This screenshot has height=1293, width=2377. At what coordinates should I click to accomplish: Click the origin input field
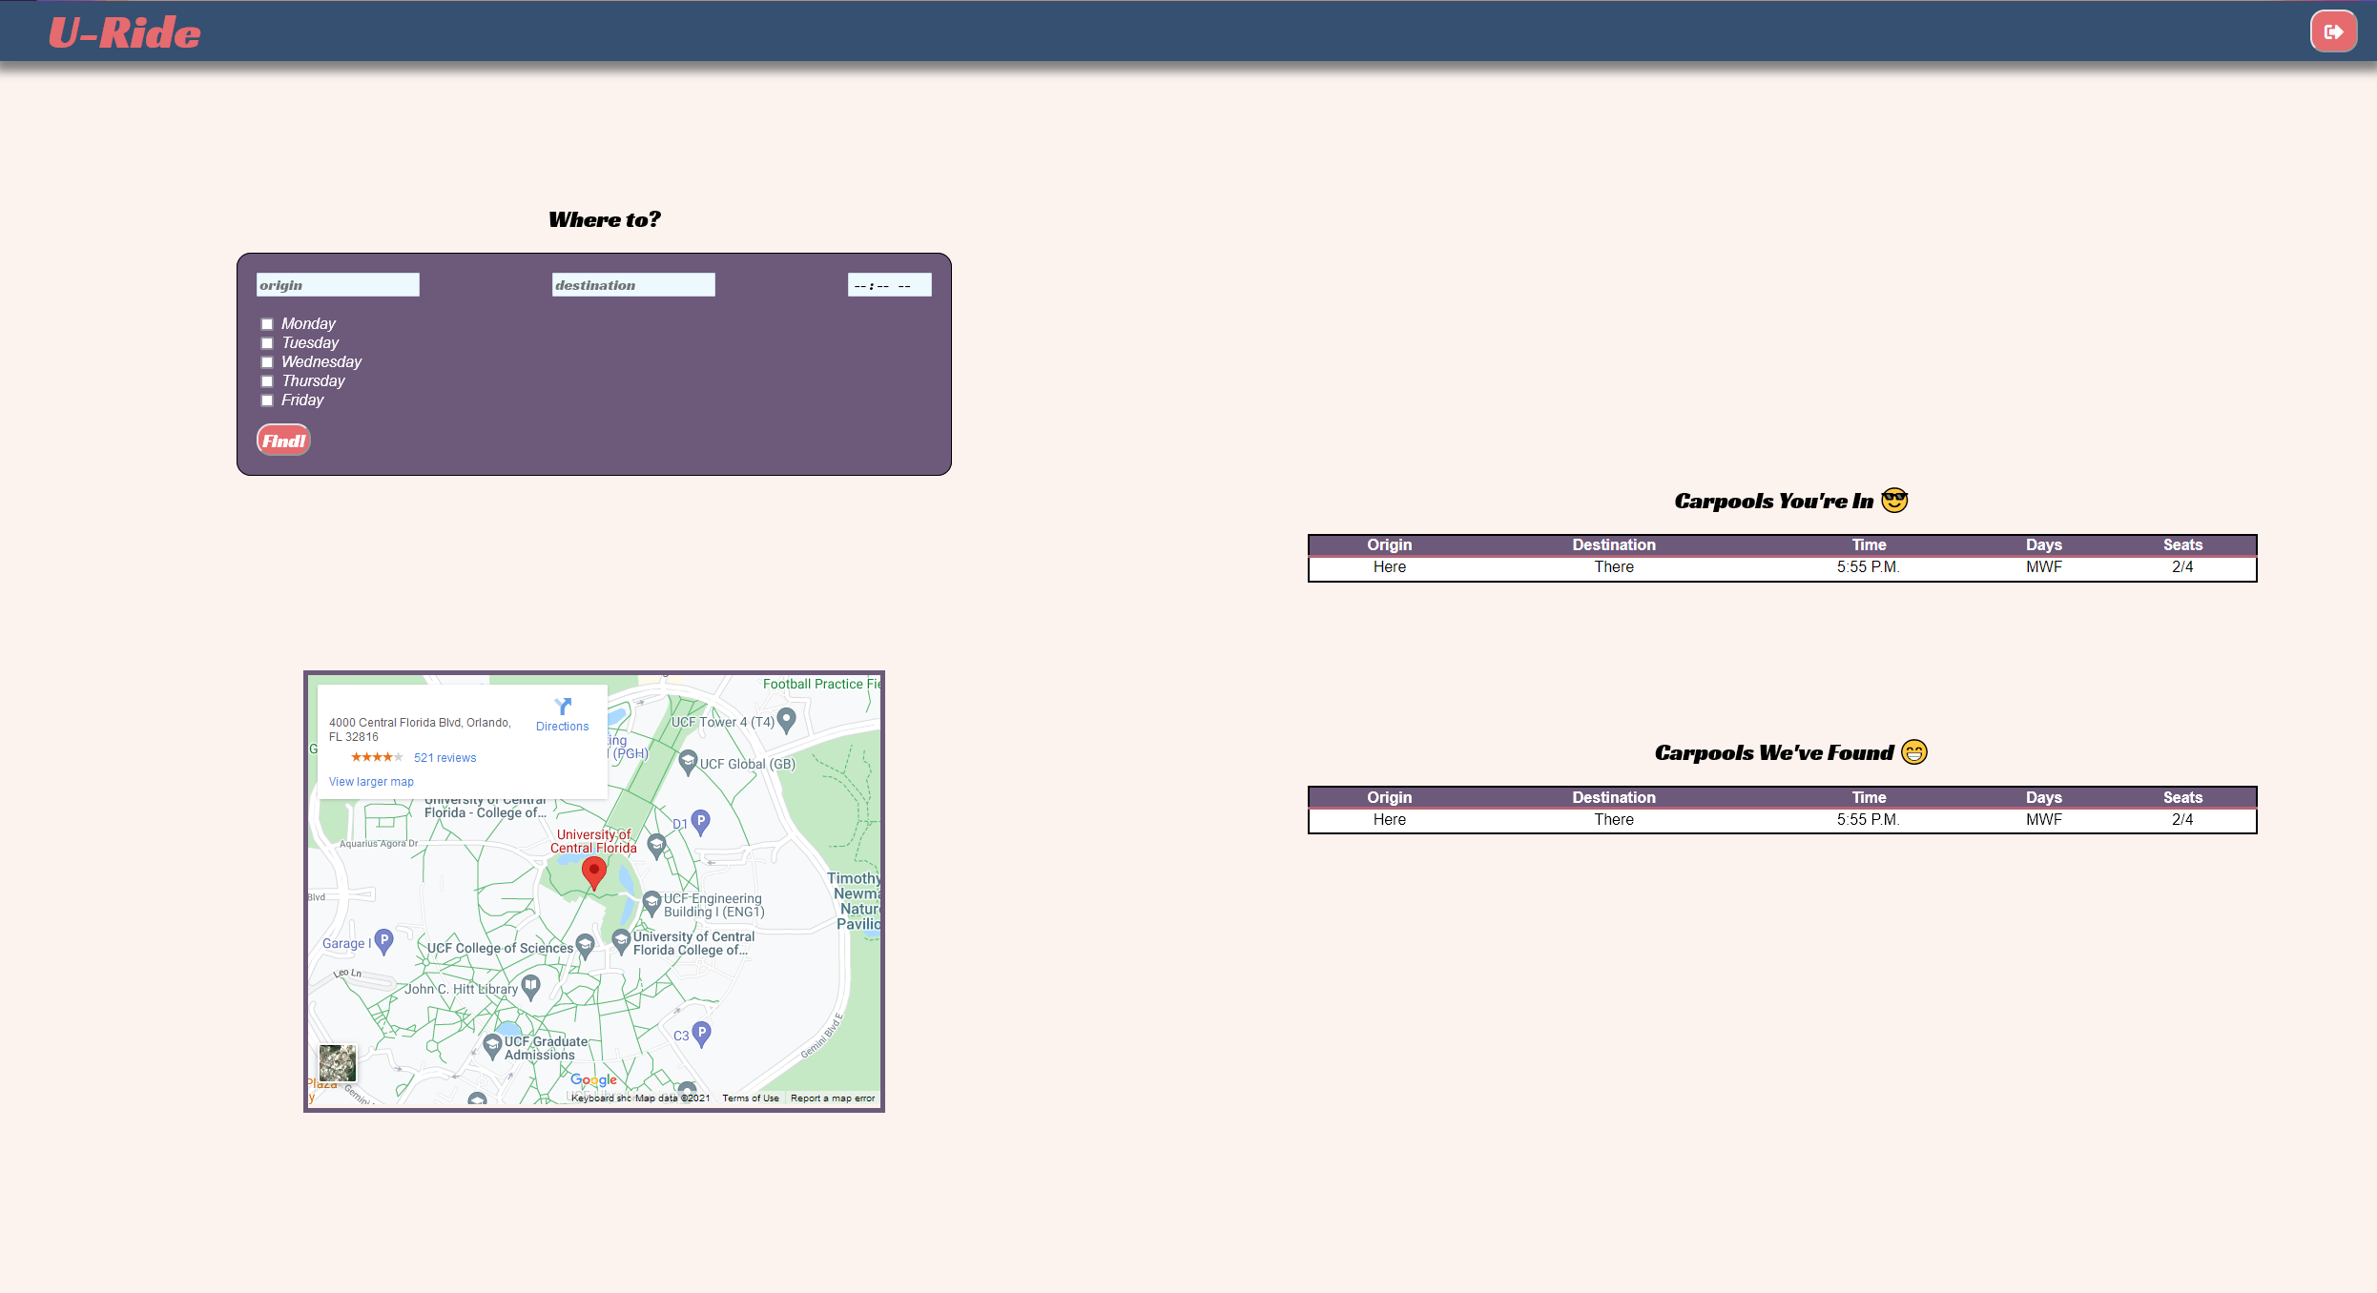click(x=338, y=285)
